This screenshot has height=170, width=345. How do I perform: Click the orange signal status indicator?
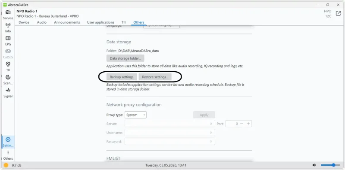click(6, 165)
